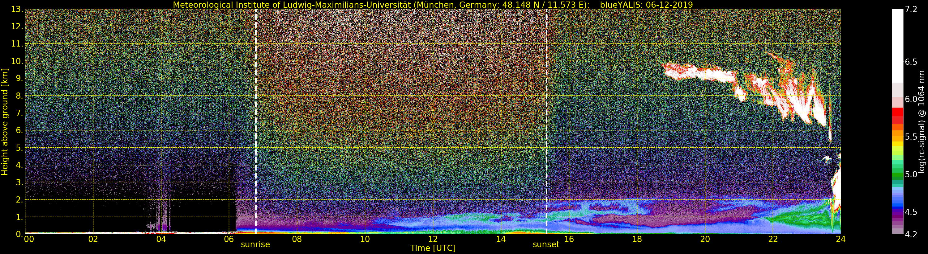Click the height axis tick label 10.

(x=17, y=61)
